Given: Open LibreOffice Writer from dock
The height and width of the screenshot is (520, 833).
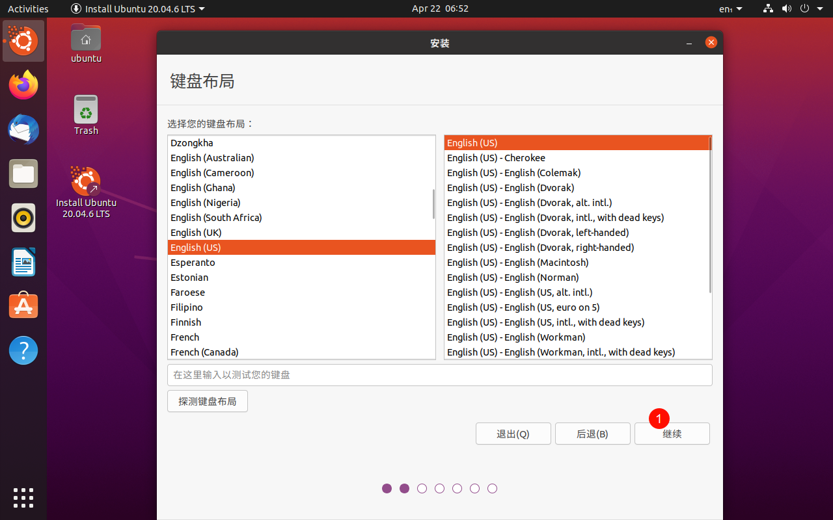Looking at the screenshot, I should click(x=23, y=262).
